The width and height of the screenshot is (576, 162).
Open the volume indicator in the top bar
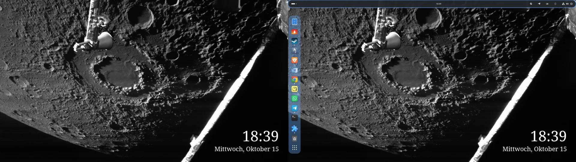(x=567, y=4)
